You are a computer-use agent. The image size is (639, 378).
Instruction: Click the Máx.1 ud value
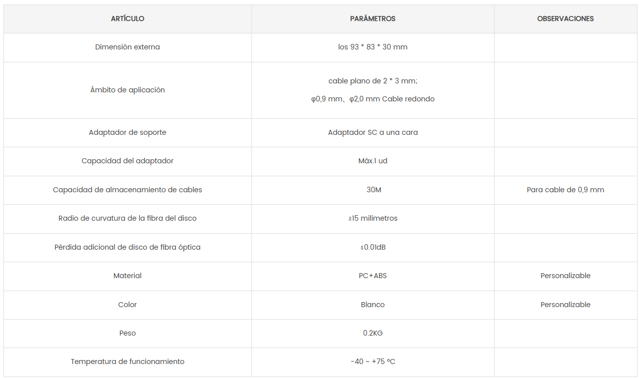[372, 161]
